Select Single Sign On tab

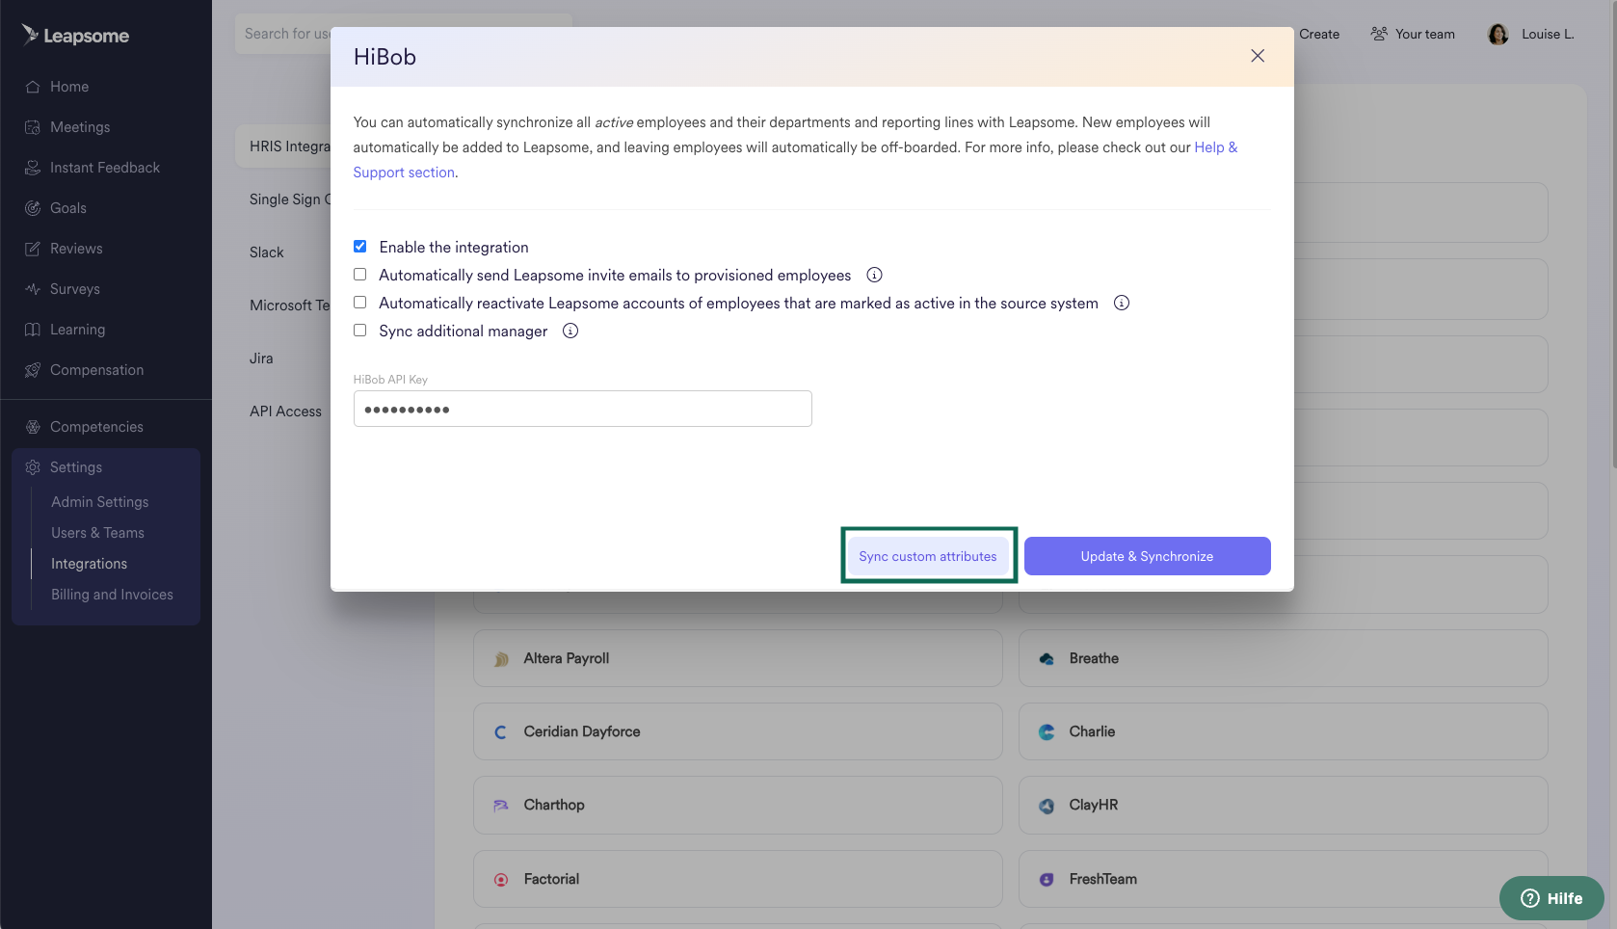coord(289,199)
